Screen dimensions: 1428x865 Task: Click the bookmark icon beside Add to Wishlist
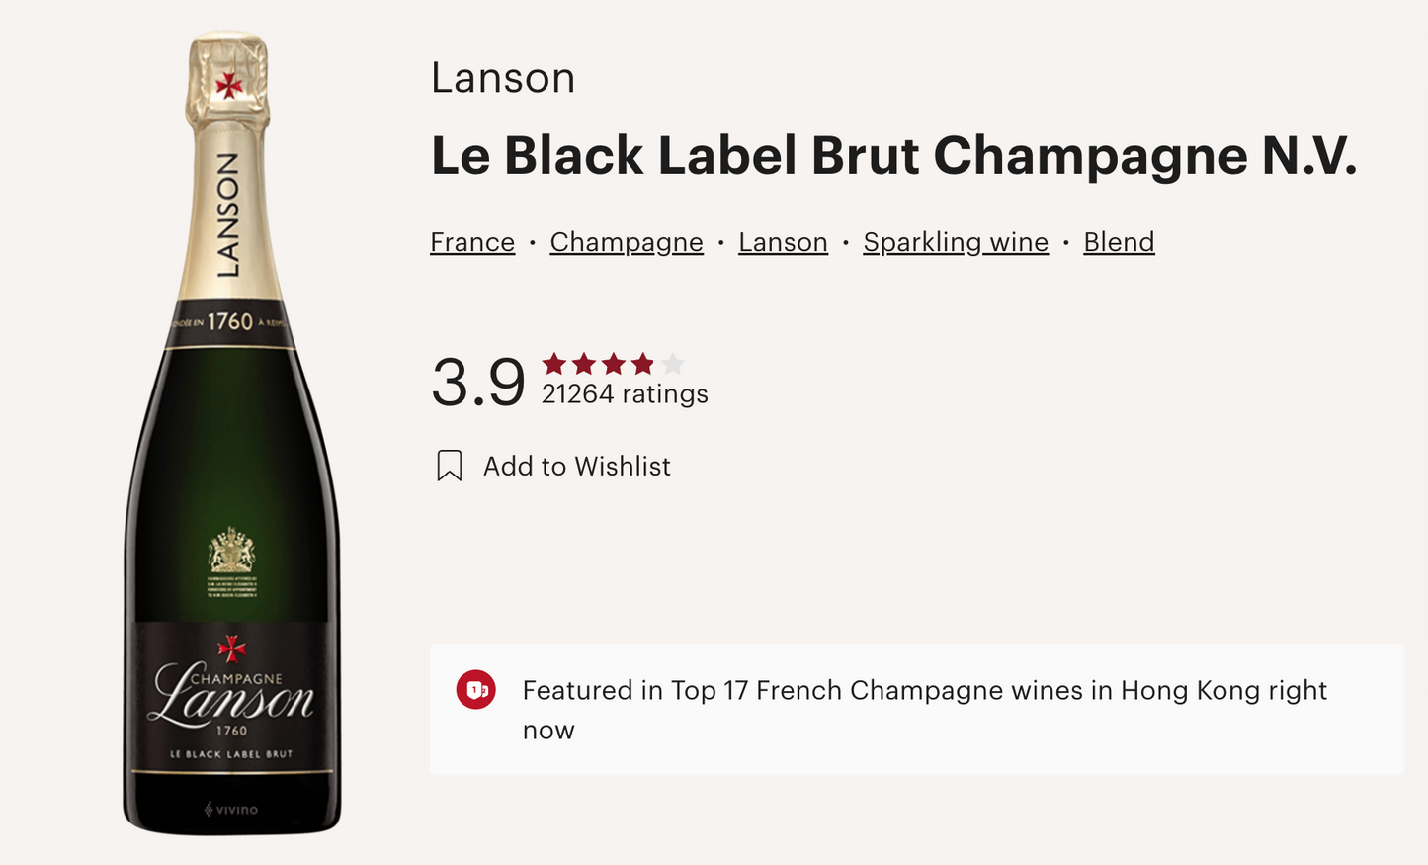coord(450,466)
